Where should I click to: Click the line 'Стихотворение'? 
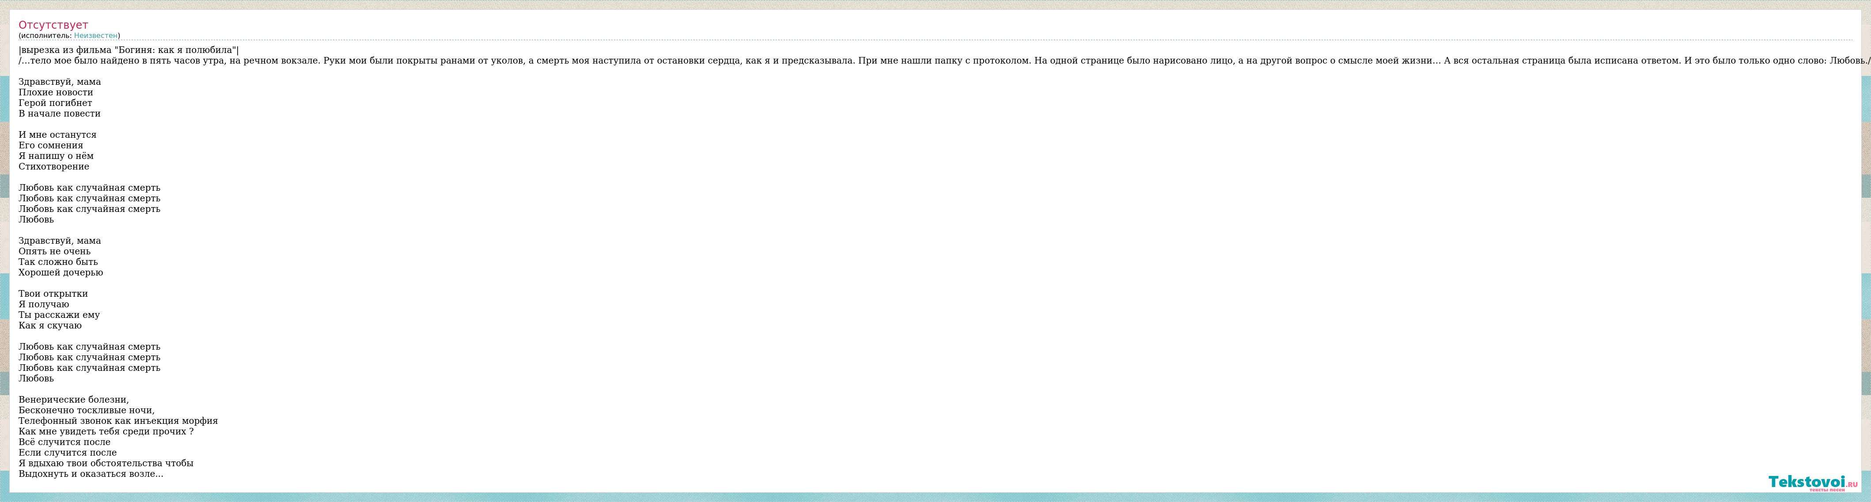[x=54, y=166]
